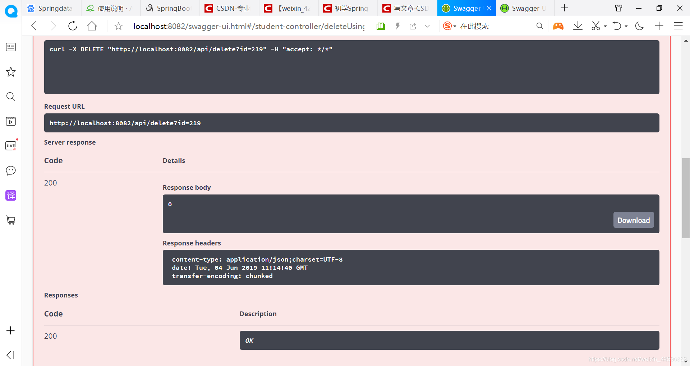
Task: Click the page vertical scrollbar thumb
Action: 686,198
